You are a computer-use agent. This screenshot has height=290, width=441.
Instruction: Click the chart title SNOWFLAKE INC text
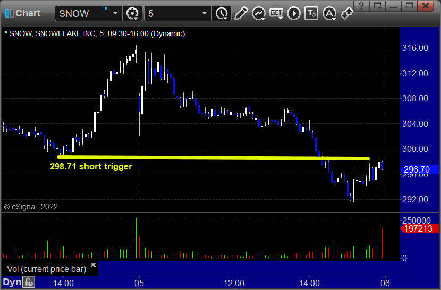pyautogui.click(x=65, y=33)
